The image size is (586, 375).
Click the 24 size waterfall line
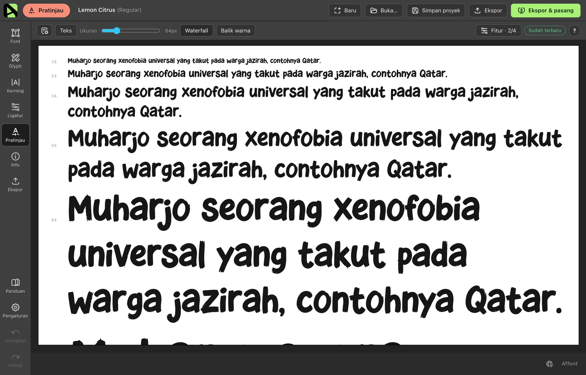(257, 74)
